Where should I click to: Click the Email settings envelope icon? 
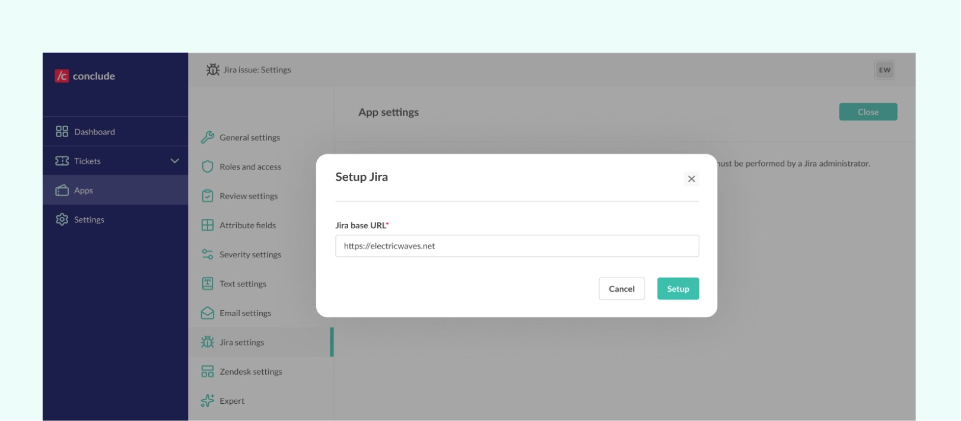(x=207, y=313)
